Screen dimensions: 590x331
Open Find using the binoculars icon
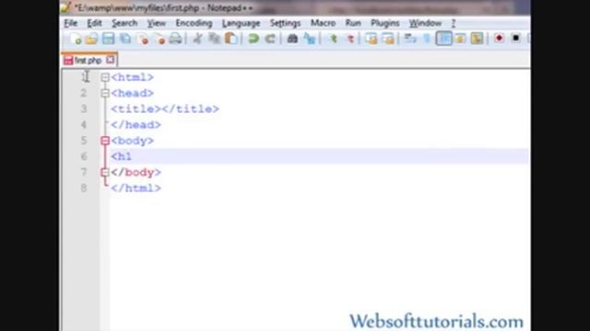tap(292, 39)
